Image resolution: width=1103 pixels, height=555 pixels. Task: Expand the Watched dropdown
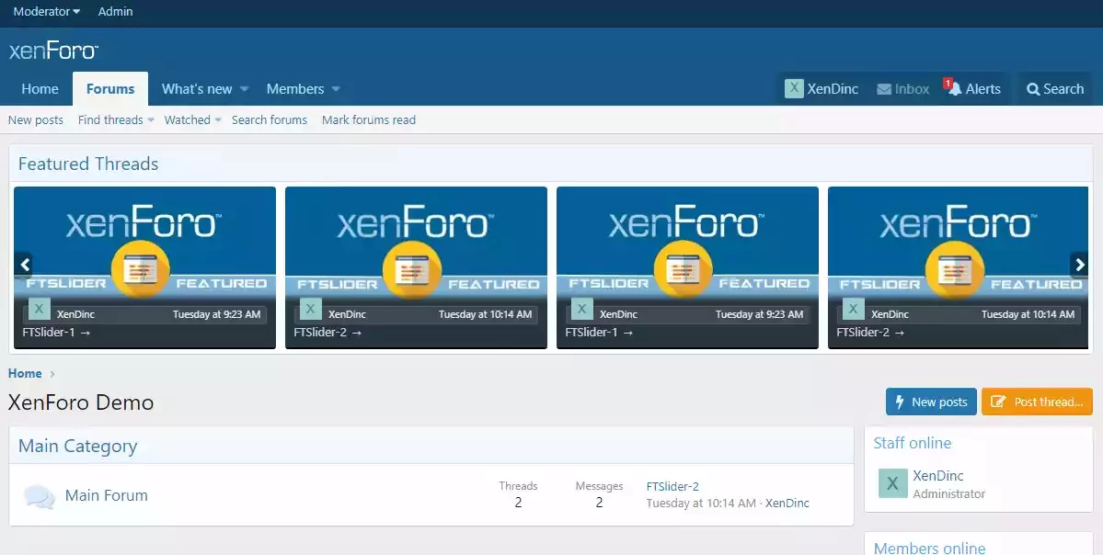point(193,120)
